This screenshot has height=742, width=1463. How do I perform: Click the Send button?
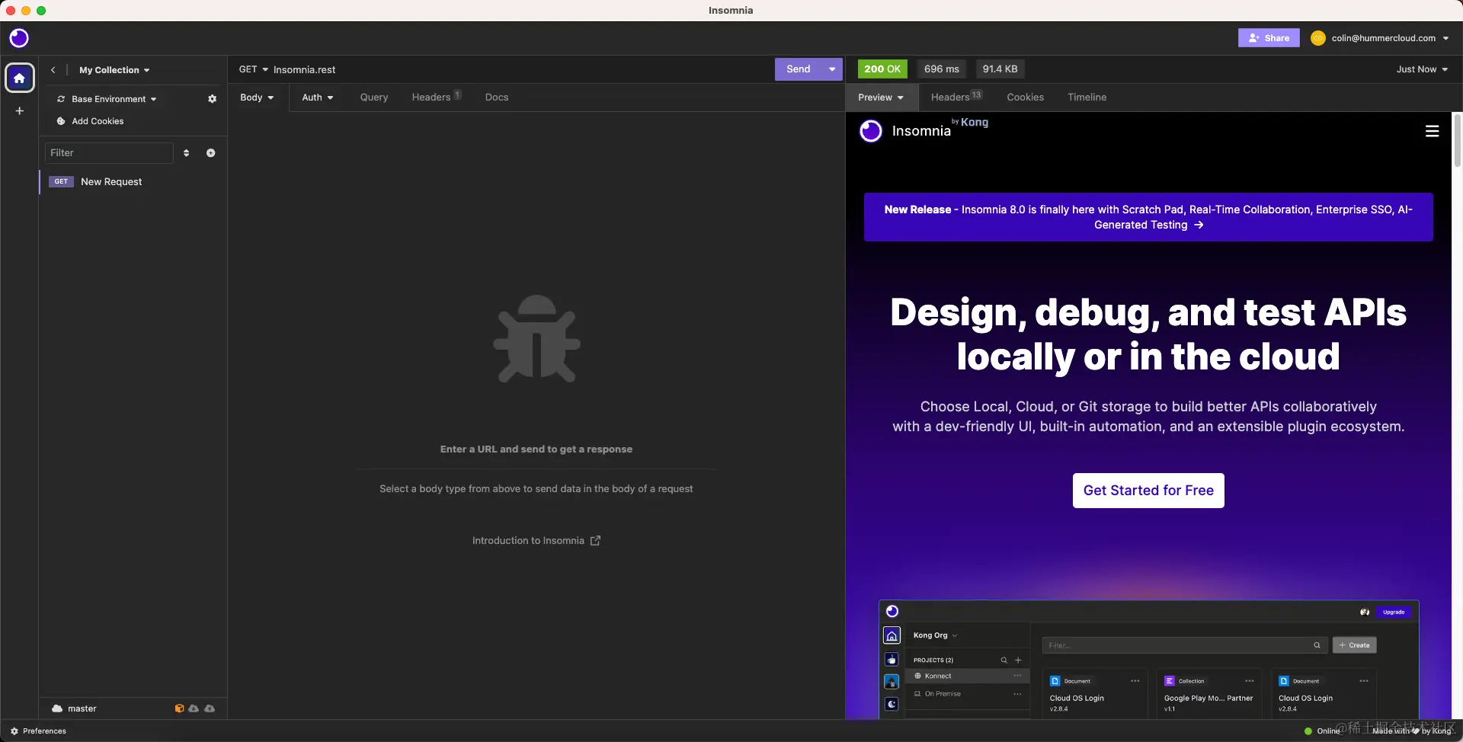tap(798, 69)
